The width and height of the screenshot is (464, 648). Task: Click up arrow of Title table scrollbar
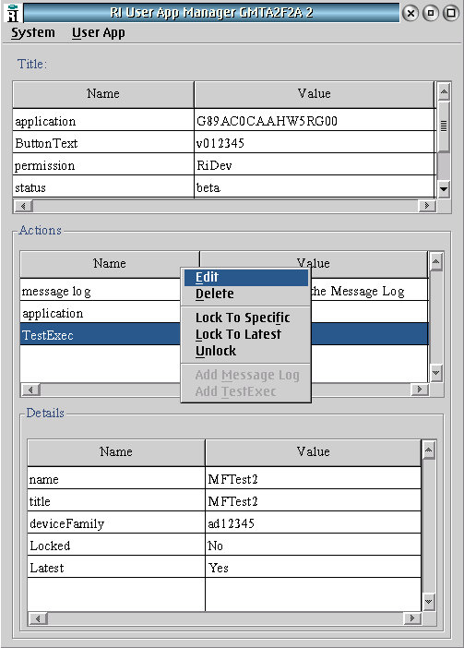coord(444,91)
